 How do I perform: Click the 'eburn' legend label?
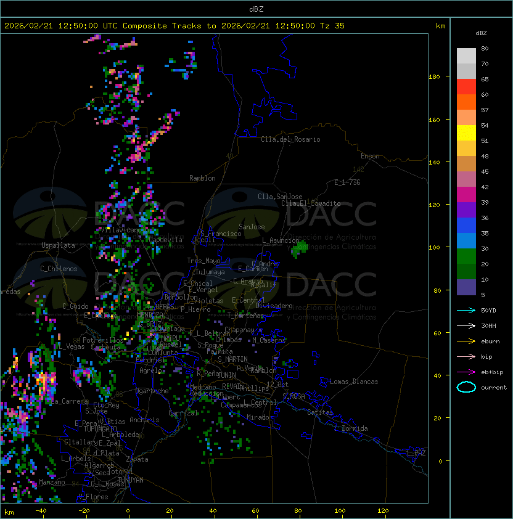pyautogui.click(x=490, y=341)
